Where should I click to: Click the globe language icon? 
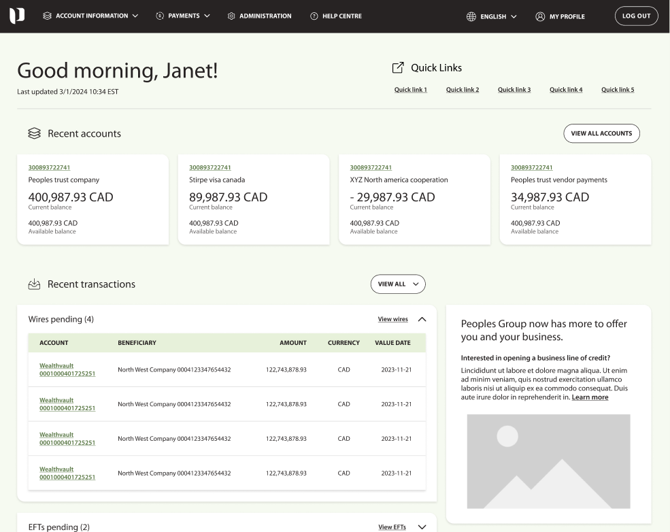pyautogui.click(x=471, y=16)
